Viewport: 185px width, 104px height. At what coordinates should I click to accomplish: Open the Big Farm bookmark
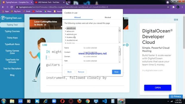click(16, 11)
